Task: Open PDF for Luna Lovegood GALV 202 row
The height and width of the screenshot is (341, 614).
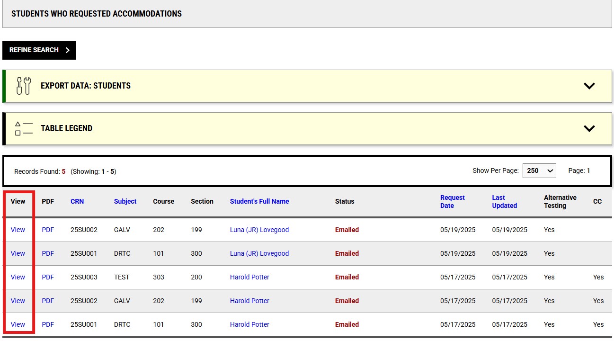Action: tap(48, 230)
